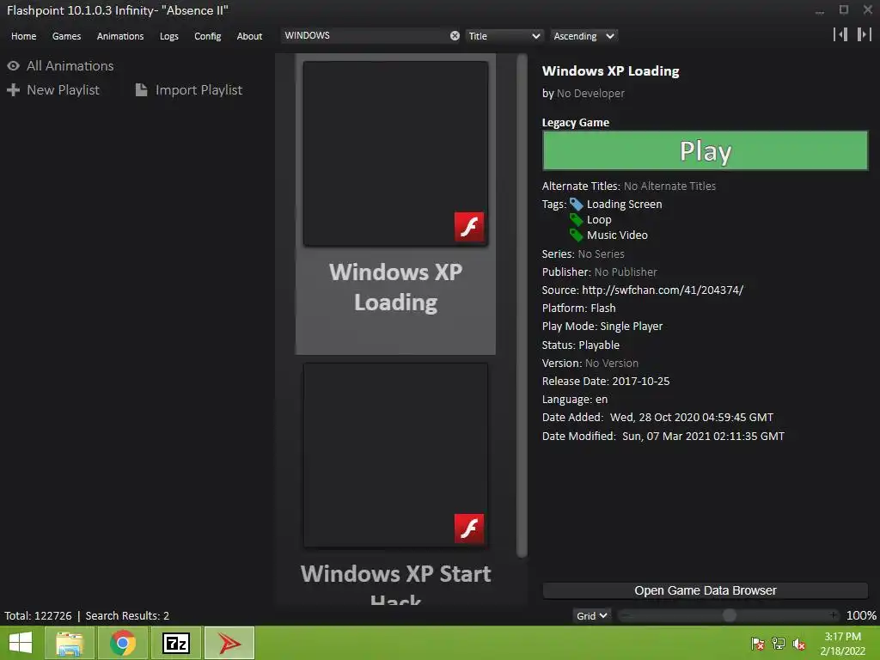Toggle right sidebar visibility icon
This screenshot has height=660, width=880.
(x=865, y=34)
